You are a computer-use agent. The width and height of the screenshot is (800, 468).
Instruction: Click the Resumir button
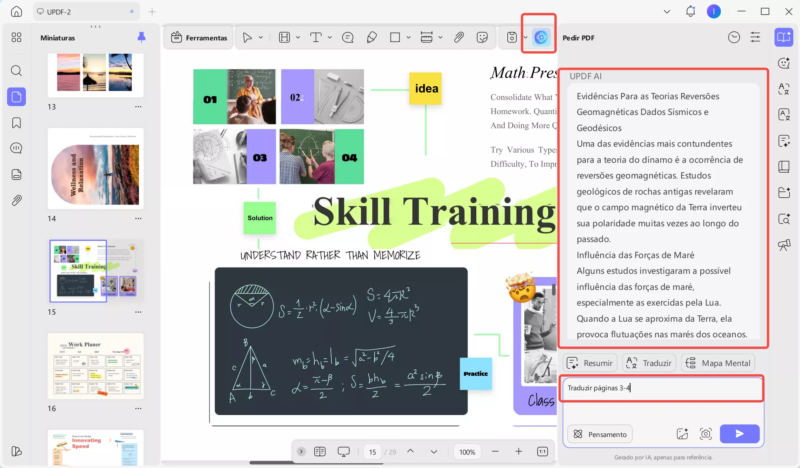[590, 363]
